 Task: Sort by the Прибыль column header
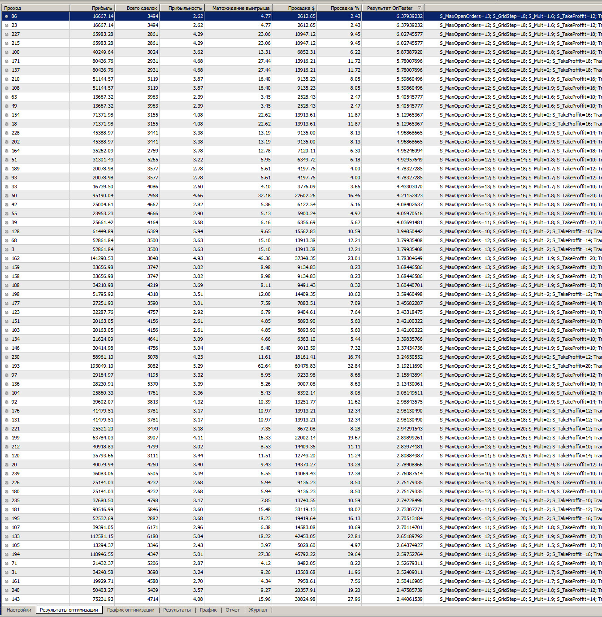(x=92, y=8)
